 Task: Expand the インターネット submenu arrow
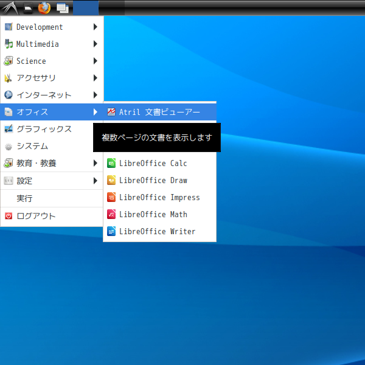[96, 95]
